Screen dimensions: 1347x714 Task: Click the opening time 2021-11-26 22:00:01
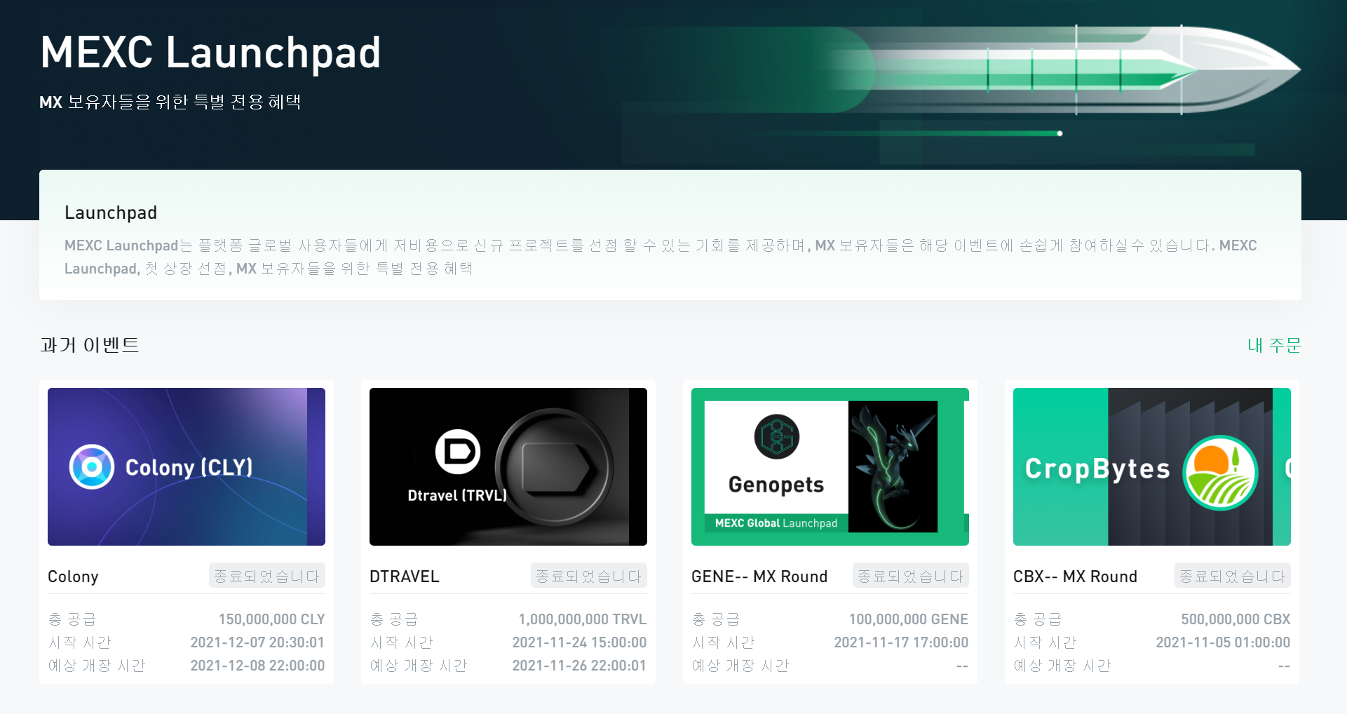[579, 666]
